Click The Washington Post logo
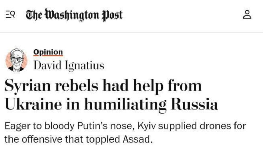 pos(74,15)
